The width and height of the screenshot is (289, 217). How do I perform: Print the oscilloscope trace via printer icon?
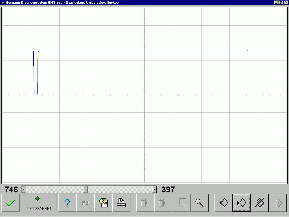(x=121, y=203)
